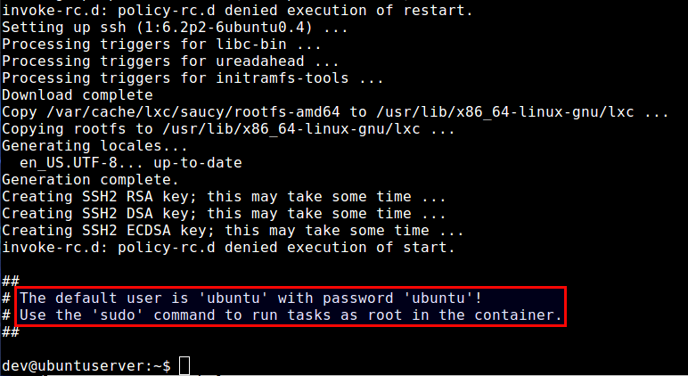Click the 'Creating SSH2 RSA key' line
The height and width of the screenshot is (376, 688).
[x=224, y=197]
